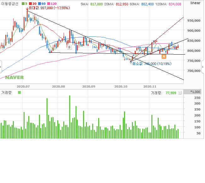The width and height of the screenshot is (205, 183).
Task: Click the 950,000 price axis label
Action: coord(194,21)
